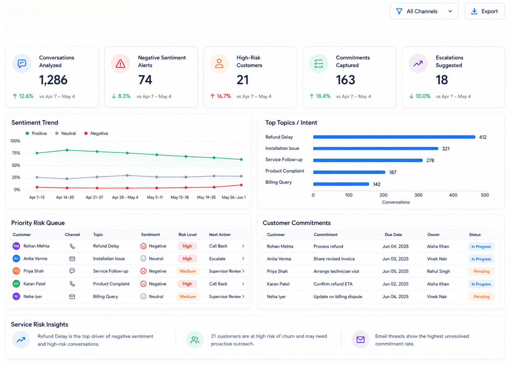The width and height of the screenshot is (511, 366).
Task: Click the Refund Delay bar
Action: (394, 137)
